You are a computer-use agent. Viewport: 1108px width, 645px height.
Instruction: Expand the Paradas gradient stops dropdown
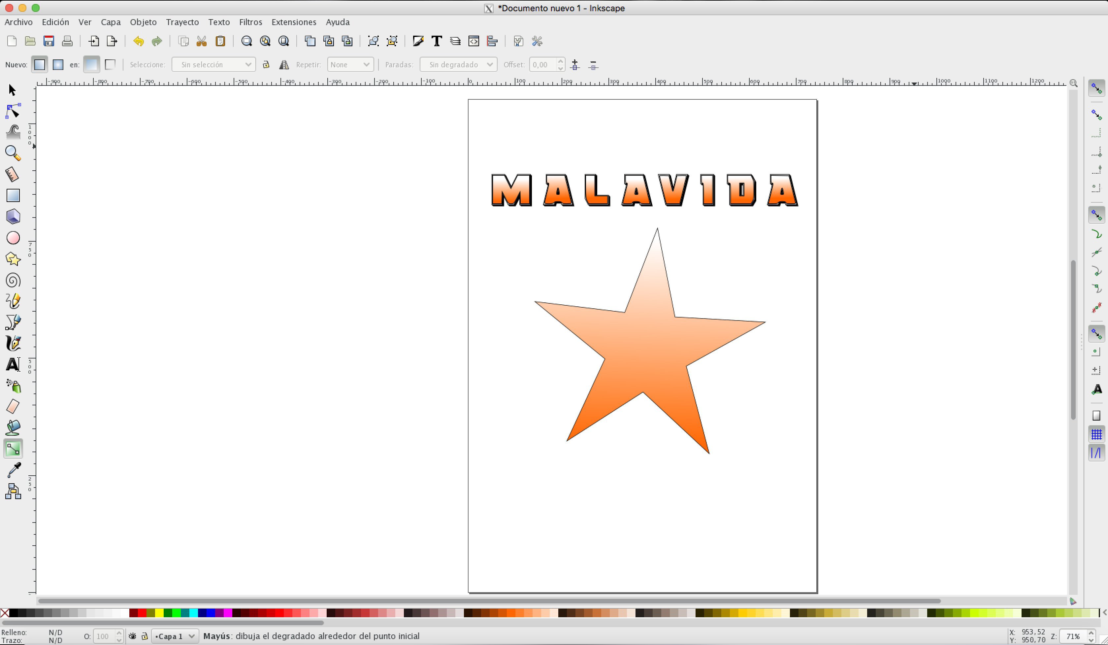[458, 64]
